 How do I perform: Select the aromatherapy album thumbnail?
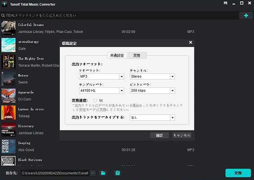coord(8,45)
